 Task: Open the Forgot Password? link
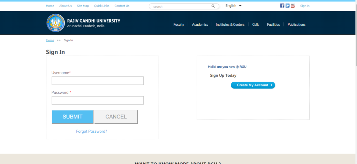click(92, 131)
